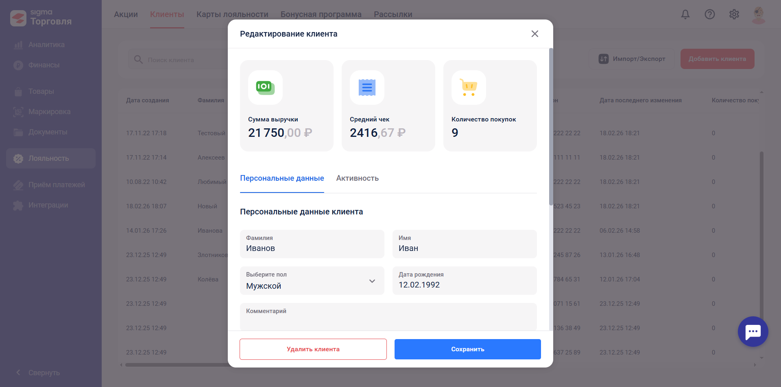Sort by Дата последнего изменения header
This screenshot has width=781, height=387.
point(640,100)
